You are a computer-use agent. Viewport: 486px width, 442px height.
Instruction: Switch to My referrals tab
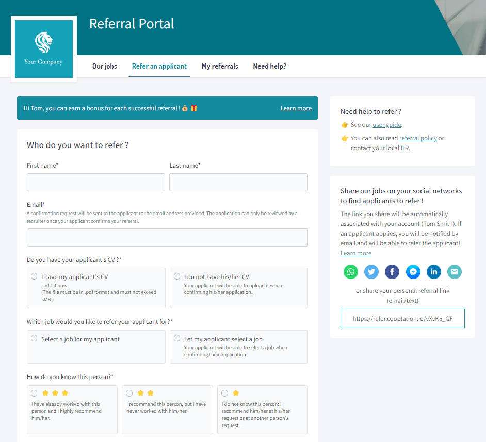click(x=220, y=66)
